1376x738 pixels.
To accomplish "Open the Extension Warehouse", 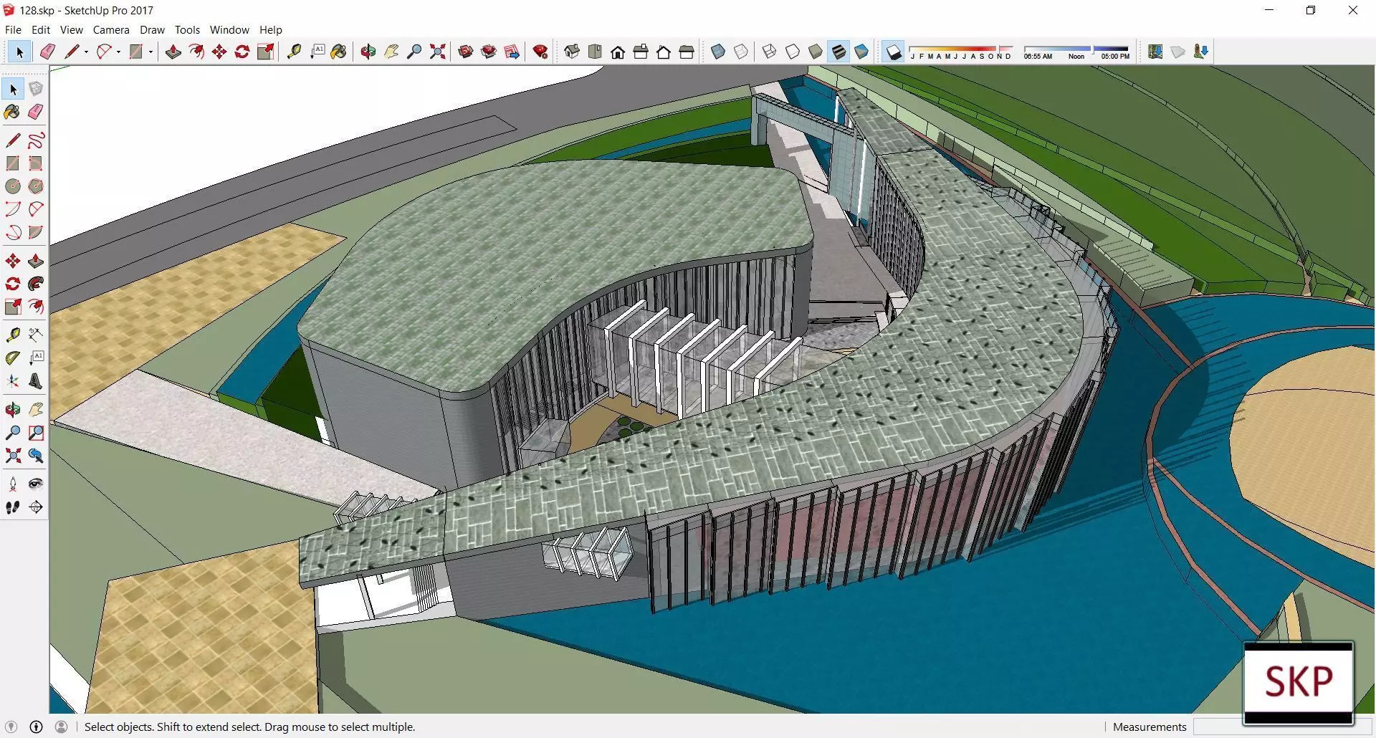I will [x=489, y=52].
